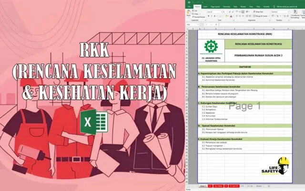Open the Conditional Formatting menu
Viewport: 305px width, 191px height.
(x=295, y=14)
